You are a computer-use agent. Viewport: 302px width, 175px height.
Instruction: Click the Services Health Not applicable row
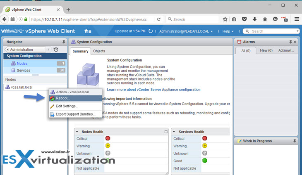[201, 168]
